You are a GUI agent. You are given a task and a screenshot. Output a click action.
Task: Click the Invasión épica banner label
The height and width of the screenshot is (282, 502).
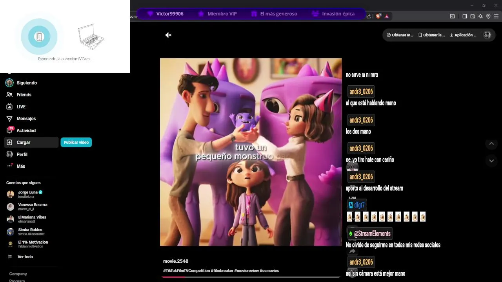pyautogui.click(x=333, y=14)
